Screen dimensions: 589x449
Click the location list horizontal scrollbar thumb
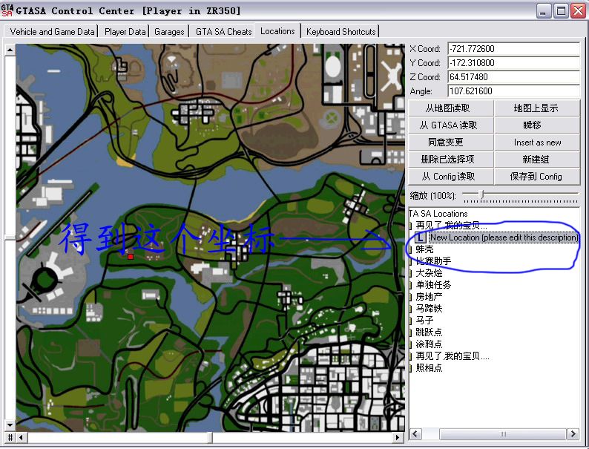point(503,434)
